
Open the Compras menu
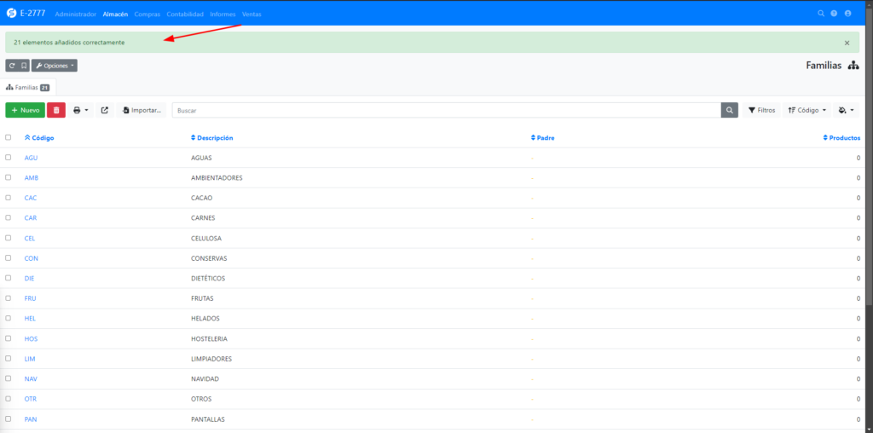(x=147, y=14)
